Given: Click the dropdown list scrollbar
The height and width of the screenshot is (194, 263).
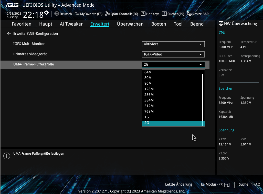Looking at the screenshot, I should (203, 100).
